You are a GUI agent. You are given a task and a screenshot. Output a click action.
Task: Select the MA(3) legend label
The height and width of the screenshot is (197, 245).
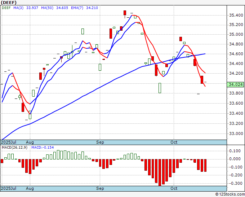pos(18,8)
